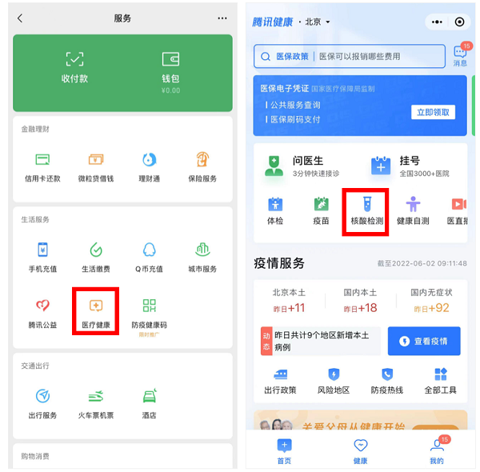480x472 pixels.
Task: Open 挂号 registration
Action: (410, 166)
